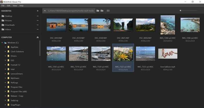This screenshot has height=108, width=204.
Task: Add a new favorite with the plus icon
Action: tap(38, 11)
